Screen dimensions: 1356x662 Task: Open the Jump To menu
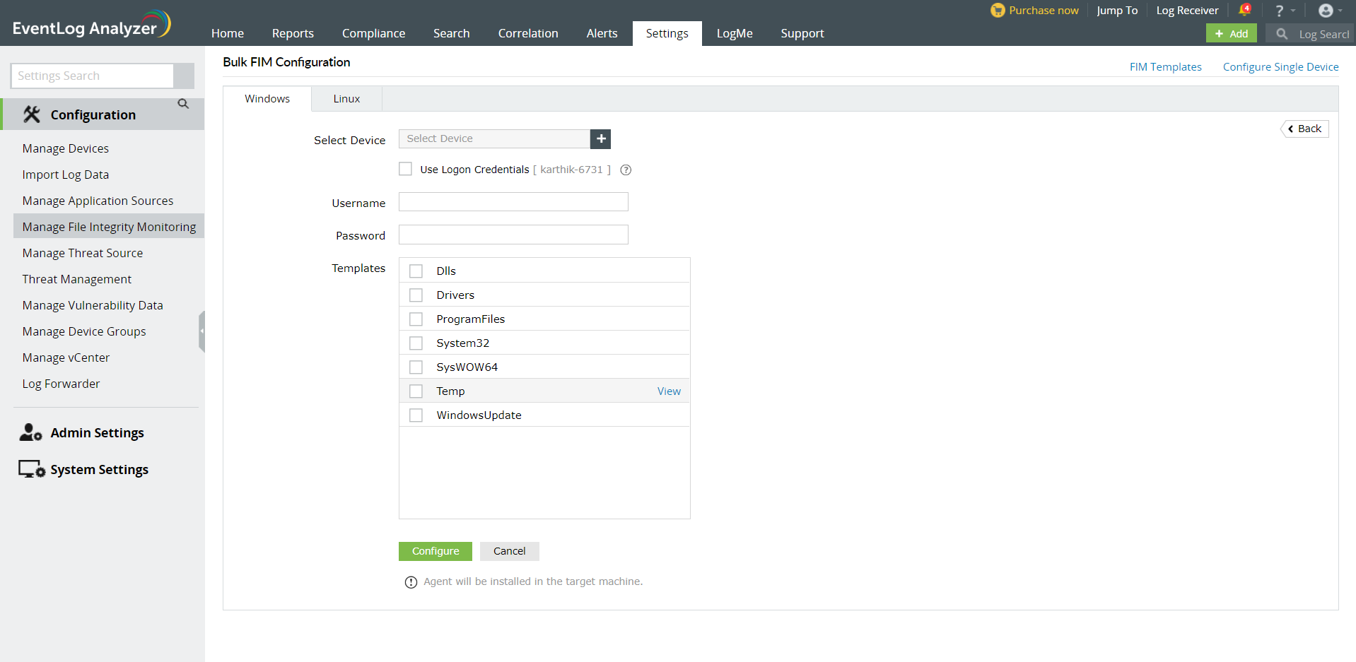1117,11
